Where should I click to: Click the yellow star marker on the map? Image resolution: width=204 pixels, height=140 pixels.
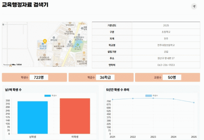[x=45, y=41]
